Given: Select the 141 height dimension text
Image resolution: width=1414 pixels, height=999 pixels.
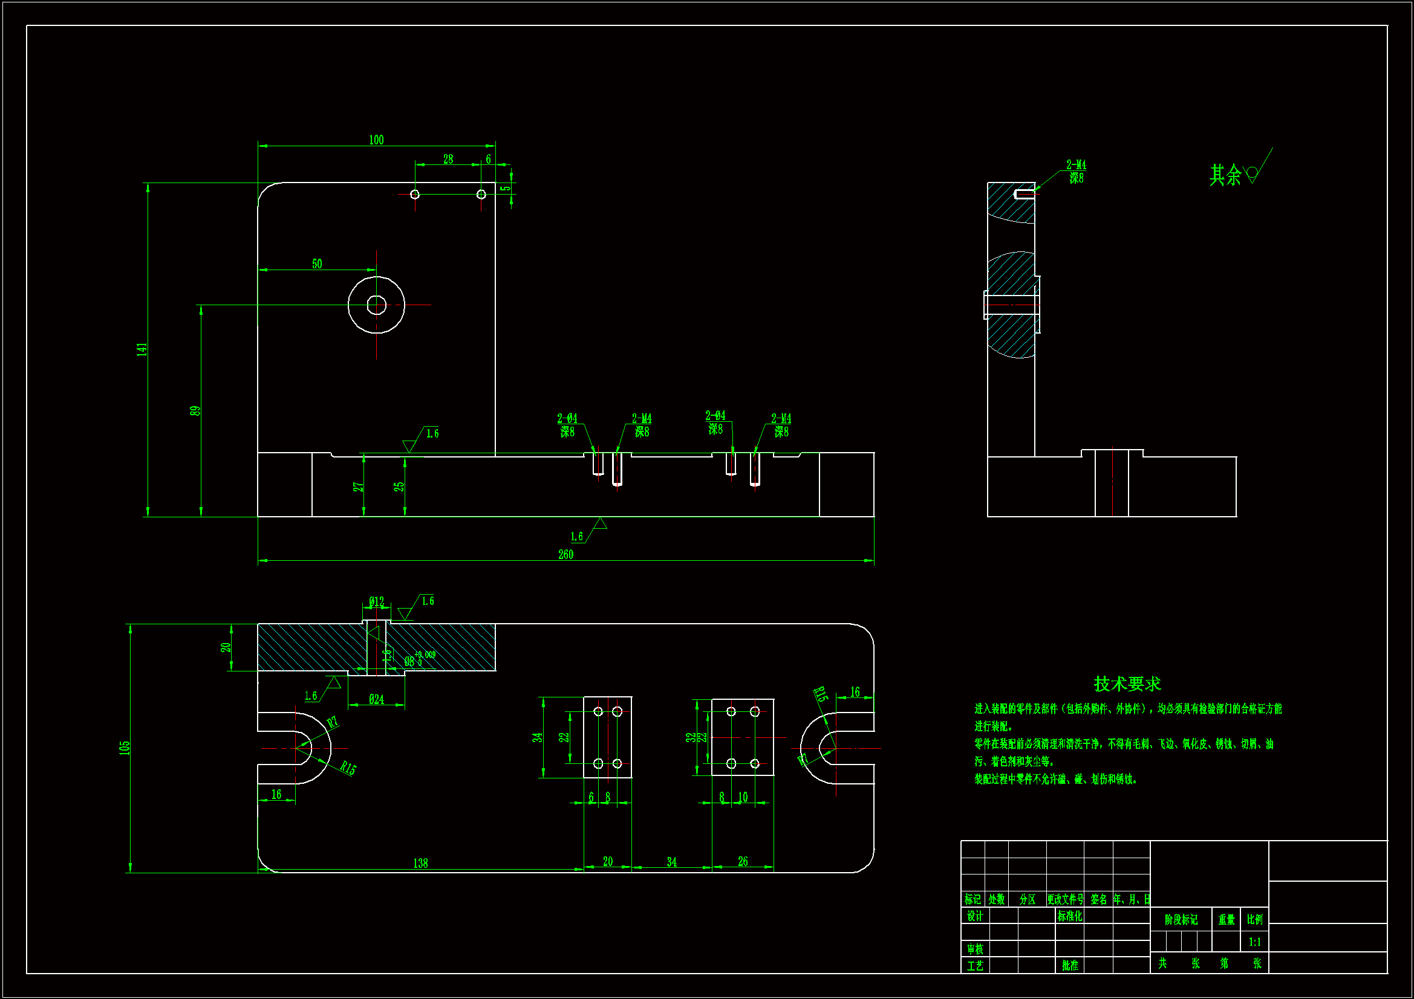Looking at the screenshot, I should coord(142,349).
